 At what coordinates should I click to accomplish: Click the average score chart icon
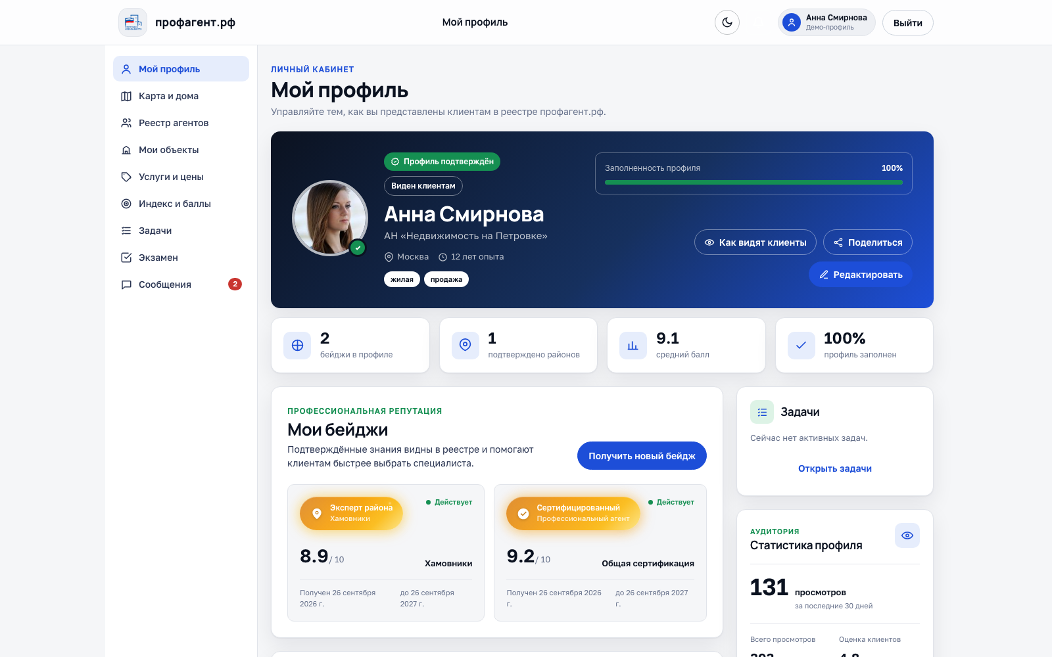633,346
